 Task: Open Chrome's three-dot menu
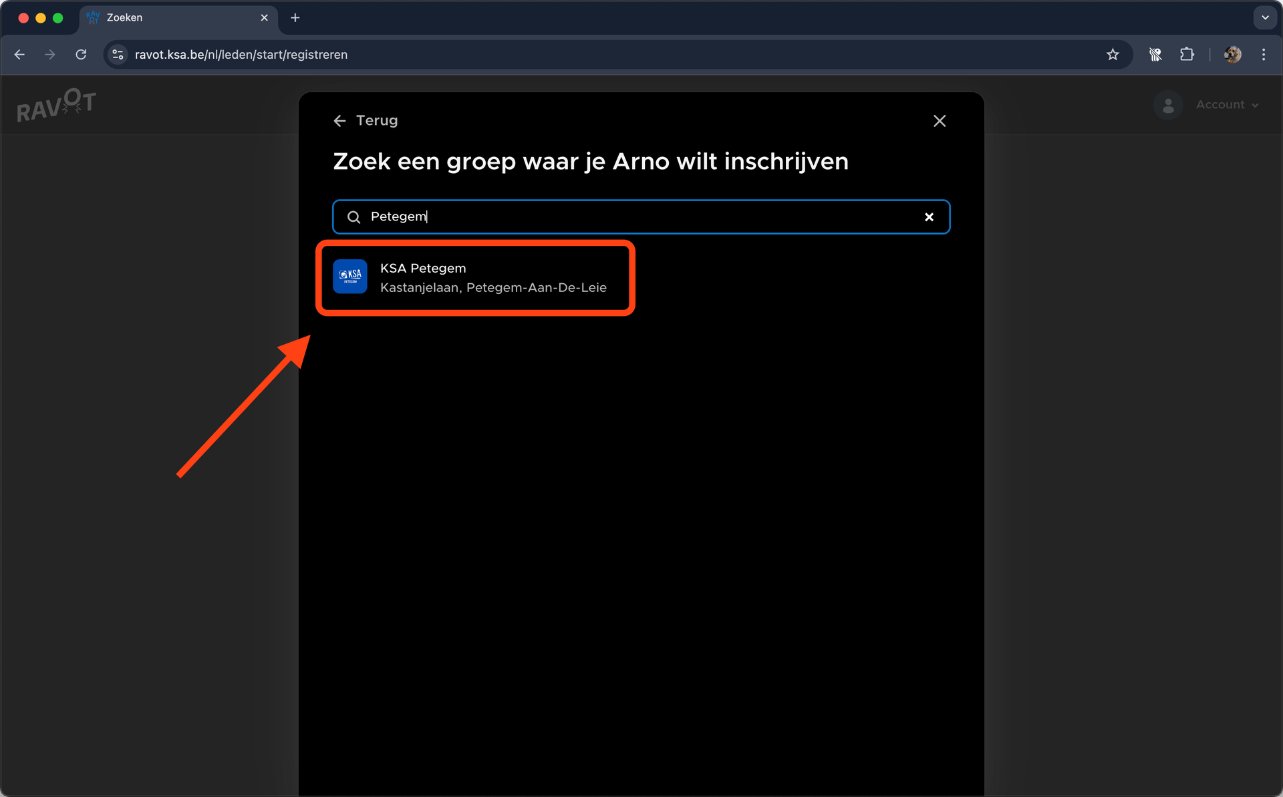pos(1264,55)
